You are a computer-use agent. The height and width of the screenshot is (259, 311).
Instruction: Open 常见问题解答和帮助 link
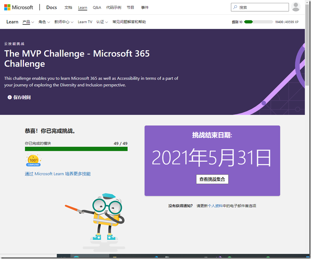click(129, 22)
